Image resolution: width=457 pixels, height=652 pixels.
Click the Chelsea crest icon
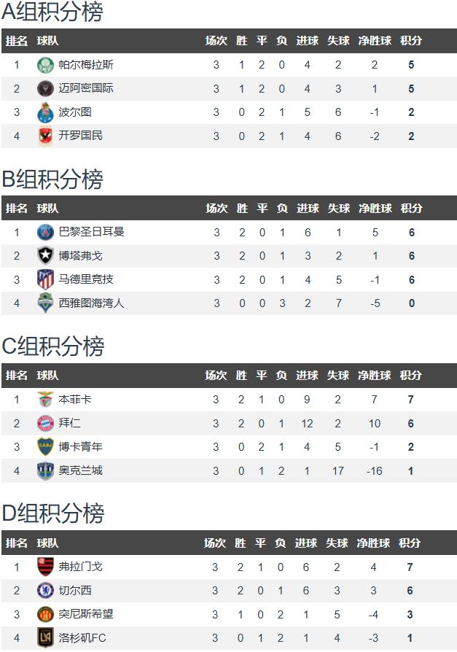point(45,591)
